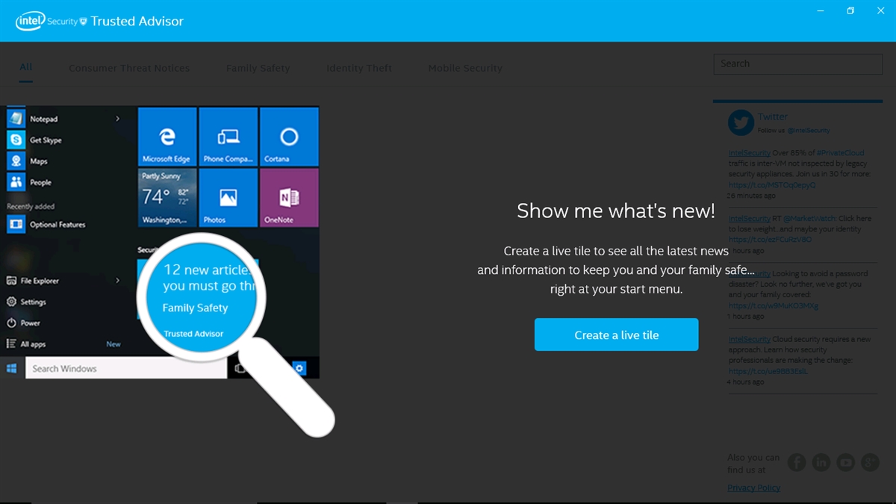The width and height of the screenshot is (896, 504).
Task: Click the Twitter bird icon
Action: (x=741, y=122)
